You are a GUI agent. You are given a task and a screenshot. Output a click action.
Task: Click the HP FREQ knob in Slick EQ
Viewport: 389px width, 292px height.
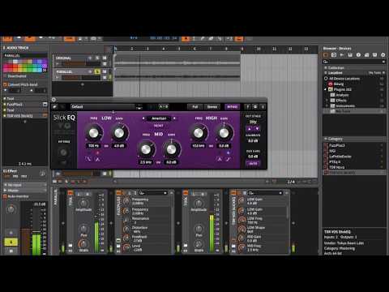(x=63, y=152)
